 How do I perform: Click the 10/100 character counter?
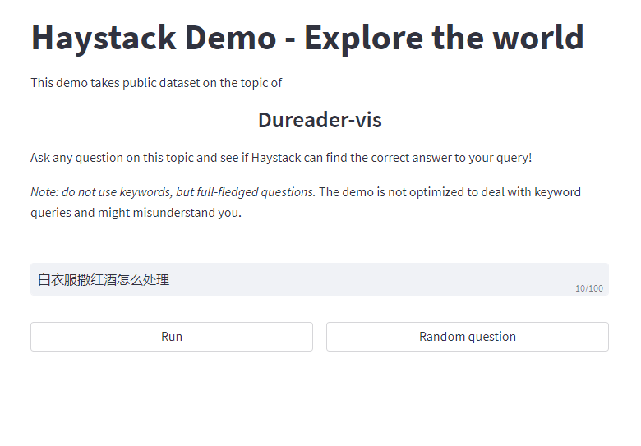pyautogui.click(x=589, y=288)
